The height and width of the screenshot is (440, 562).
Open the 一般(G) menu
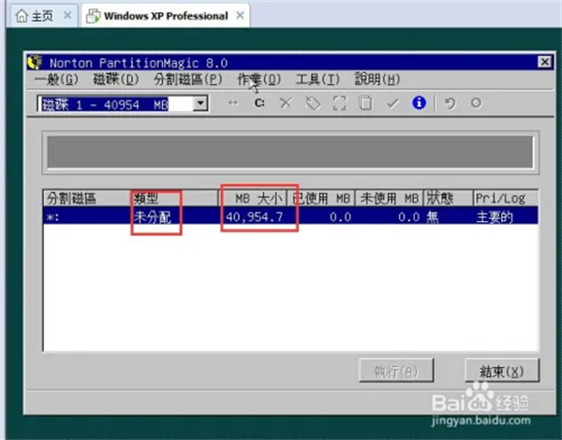tap(56, 80)
